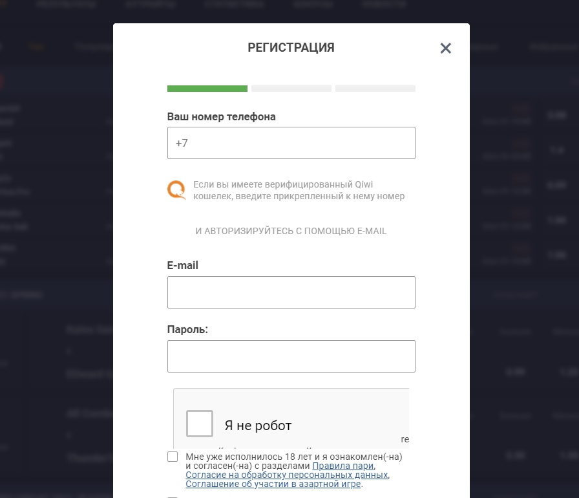Click the Пароль: field label

coord(187,330)
